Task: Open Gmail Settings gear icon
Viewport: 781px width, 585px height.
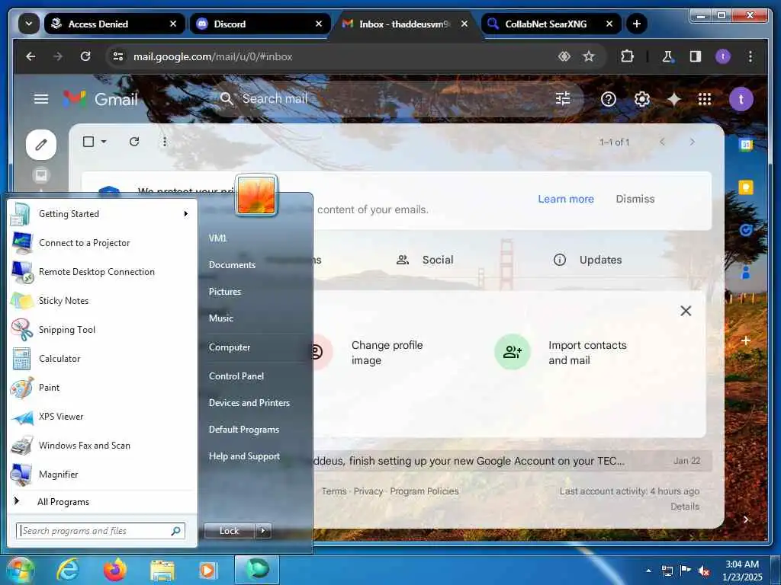Action: coord(641,99)
